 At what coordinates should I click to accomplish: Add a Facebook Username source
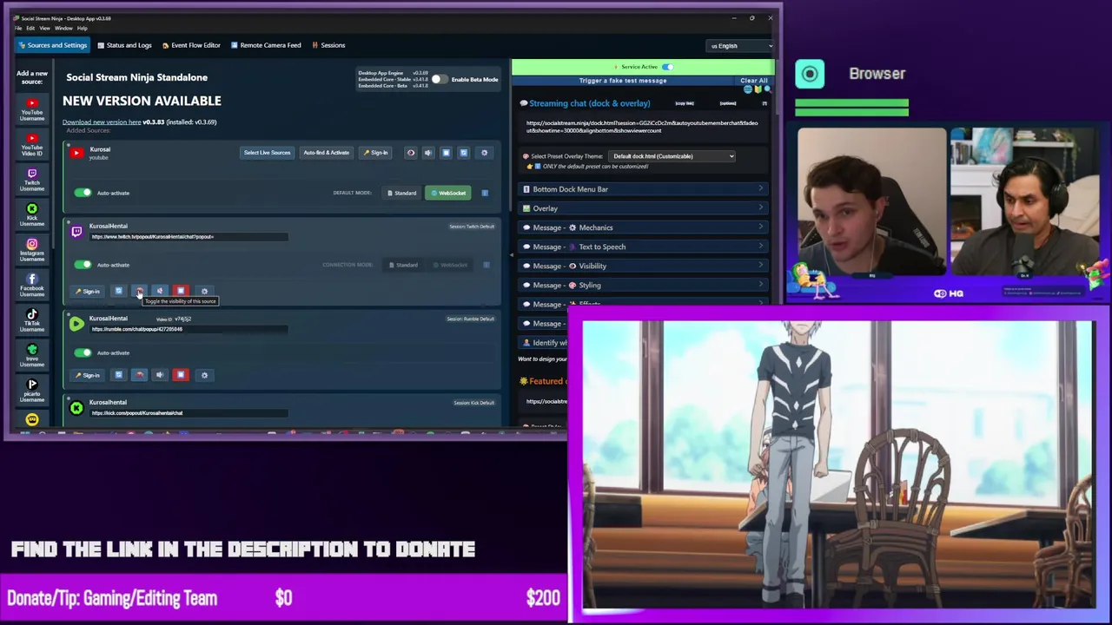click(x=32, y=285)
